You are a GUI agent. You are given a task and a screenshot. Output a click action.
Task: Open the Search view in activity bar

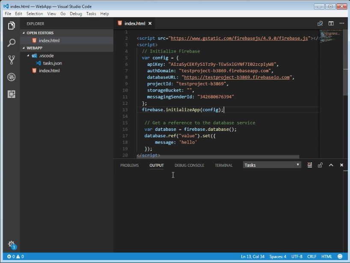click(x=12, y=43)
